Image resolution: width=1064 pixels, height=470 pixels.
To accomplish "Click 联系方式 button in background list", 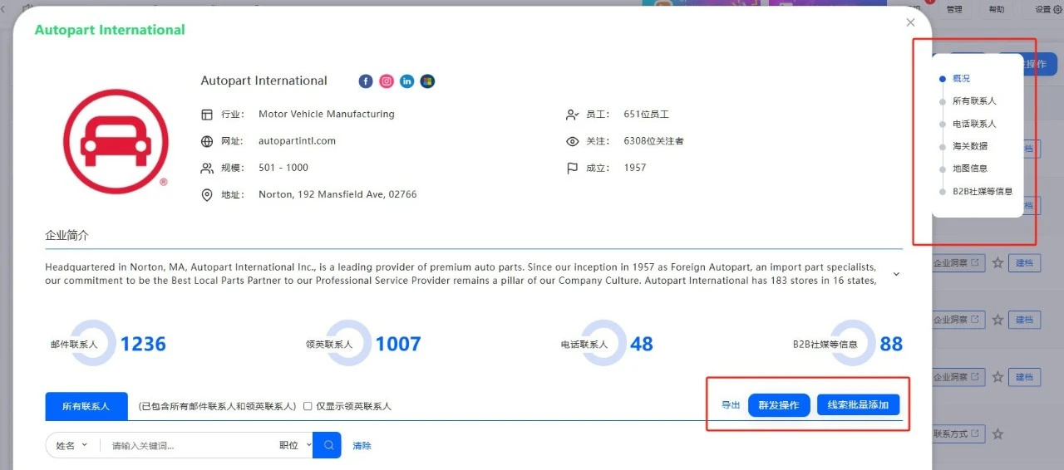I will click(958, 433).
